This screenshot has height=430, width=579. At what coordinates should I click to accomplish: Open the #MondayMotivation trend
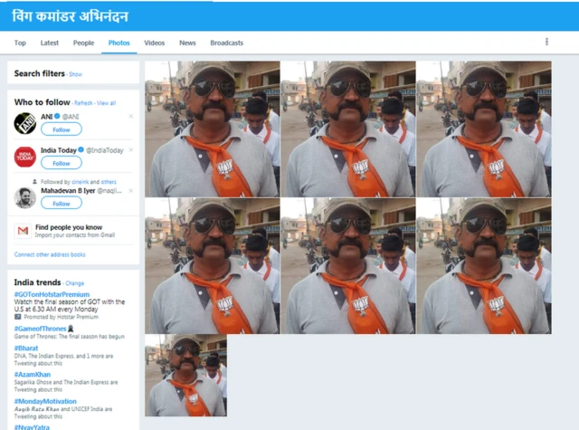[x=45, y=401]
